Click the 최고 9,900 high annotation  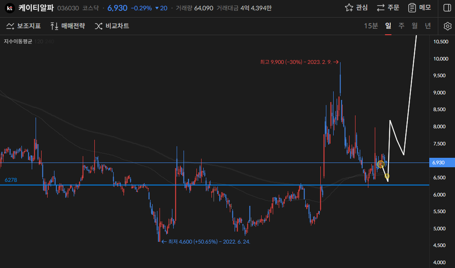tap(299, 62)
